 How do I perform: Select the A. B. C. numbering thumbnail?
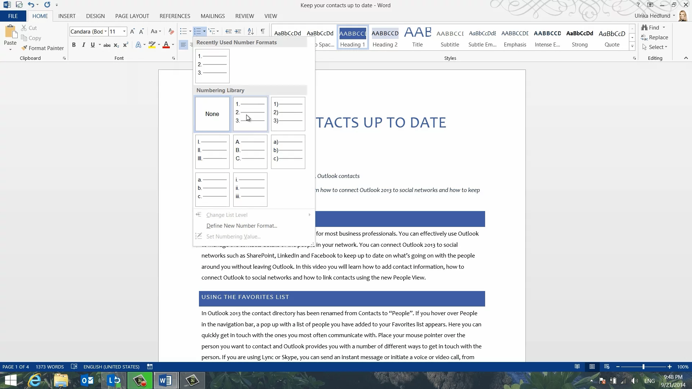(x=250, y=152)
